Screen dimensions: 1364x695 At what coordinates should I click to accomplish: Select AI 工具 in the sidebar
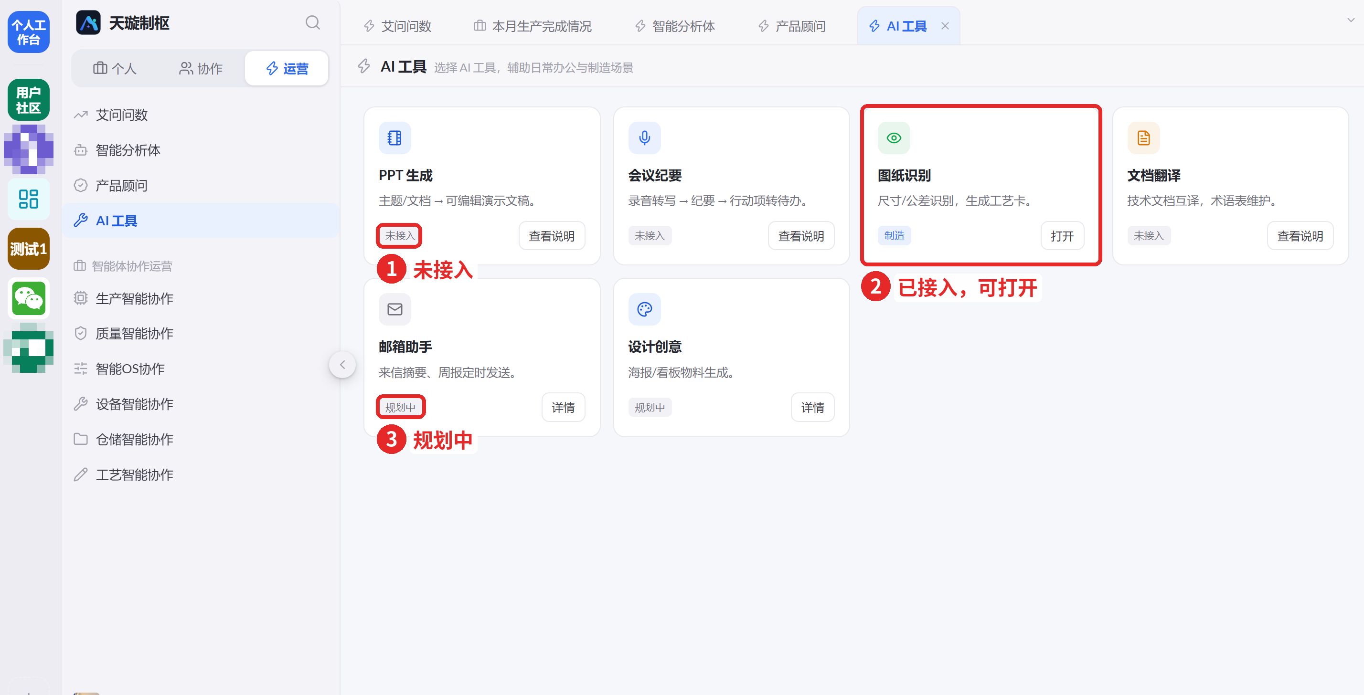pyautogui.click(x=201, y=221)
